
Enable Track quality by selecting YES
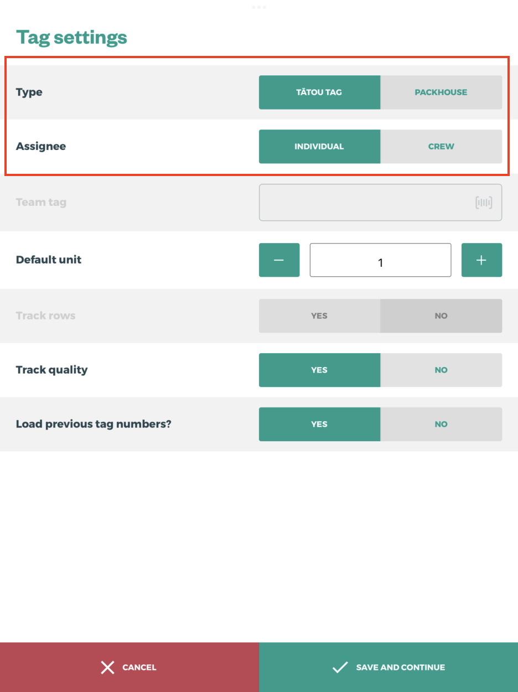[x=319, y=370]
